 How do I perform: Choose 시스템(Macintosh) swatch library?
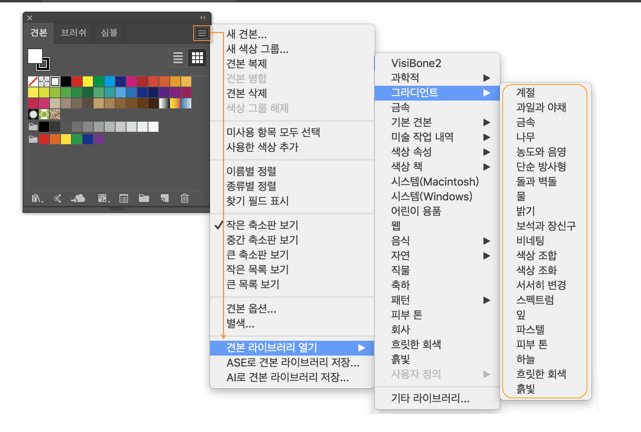point(437,182)
